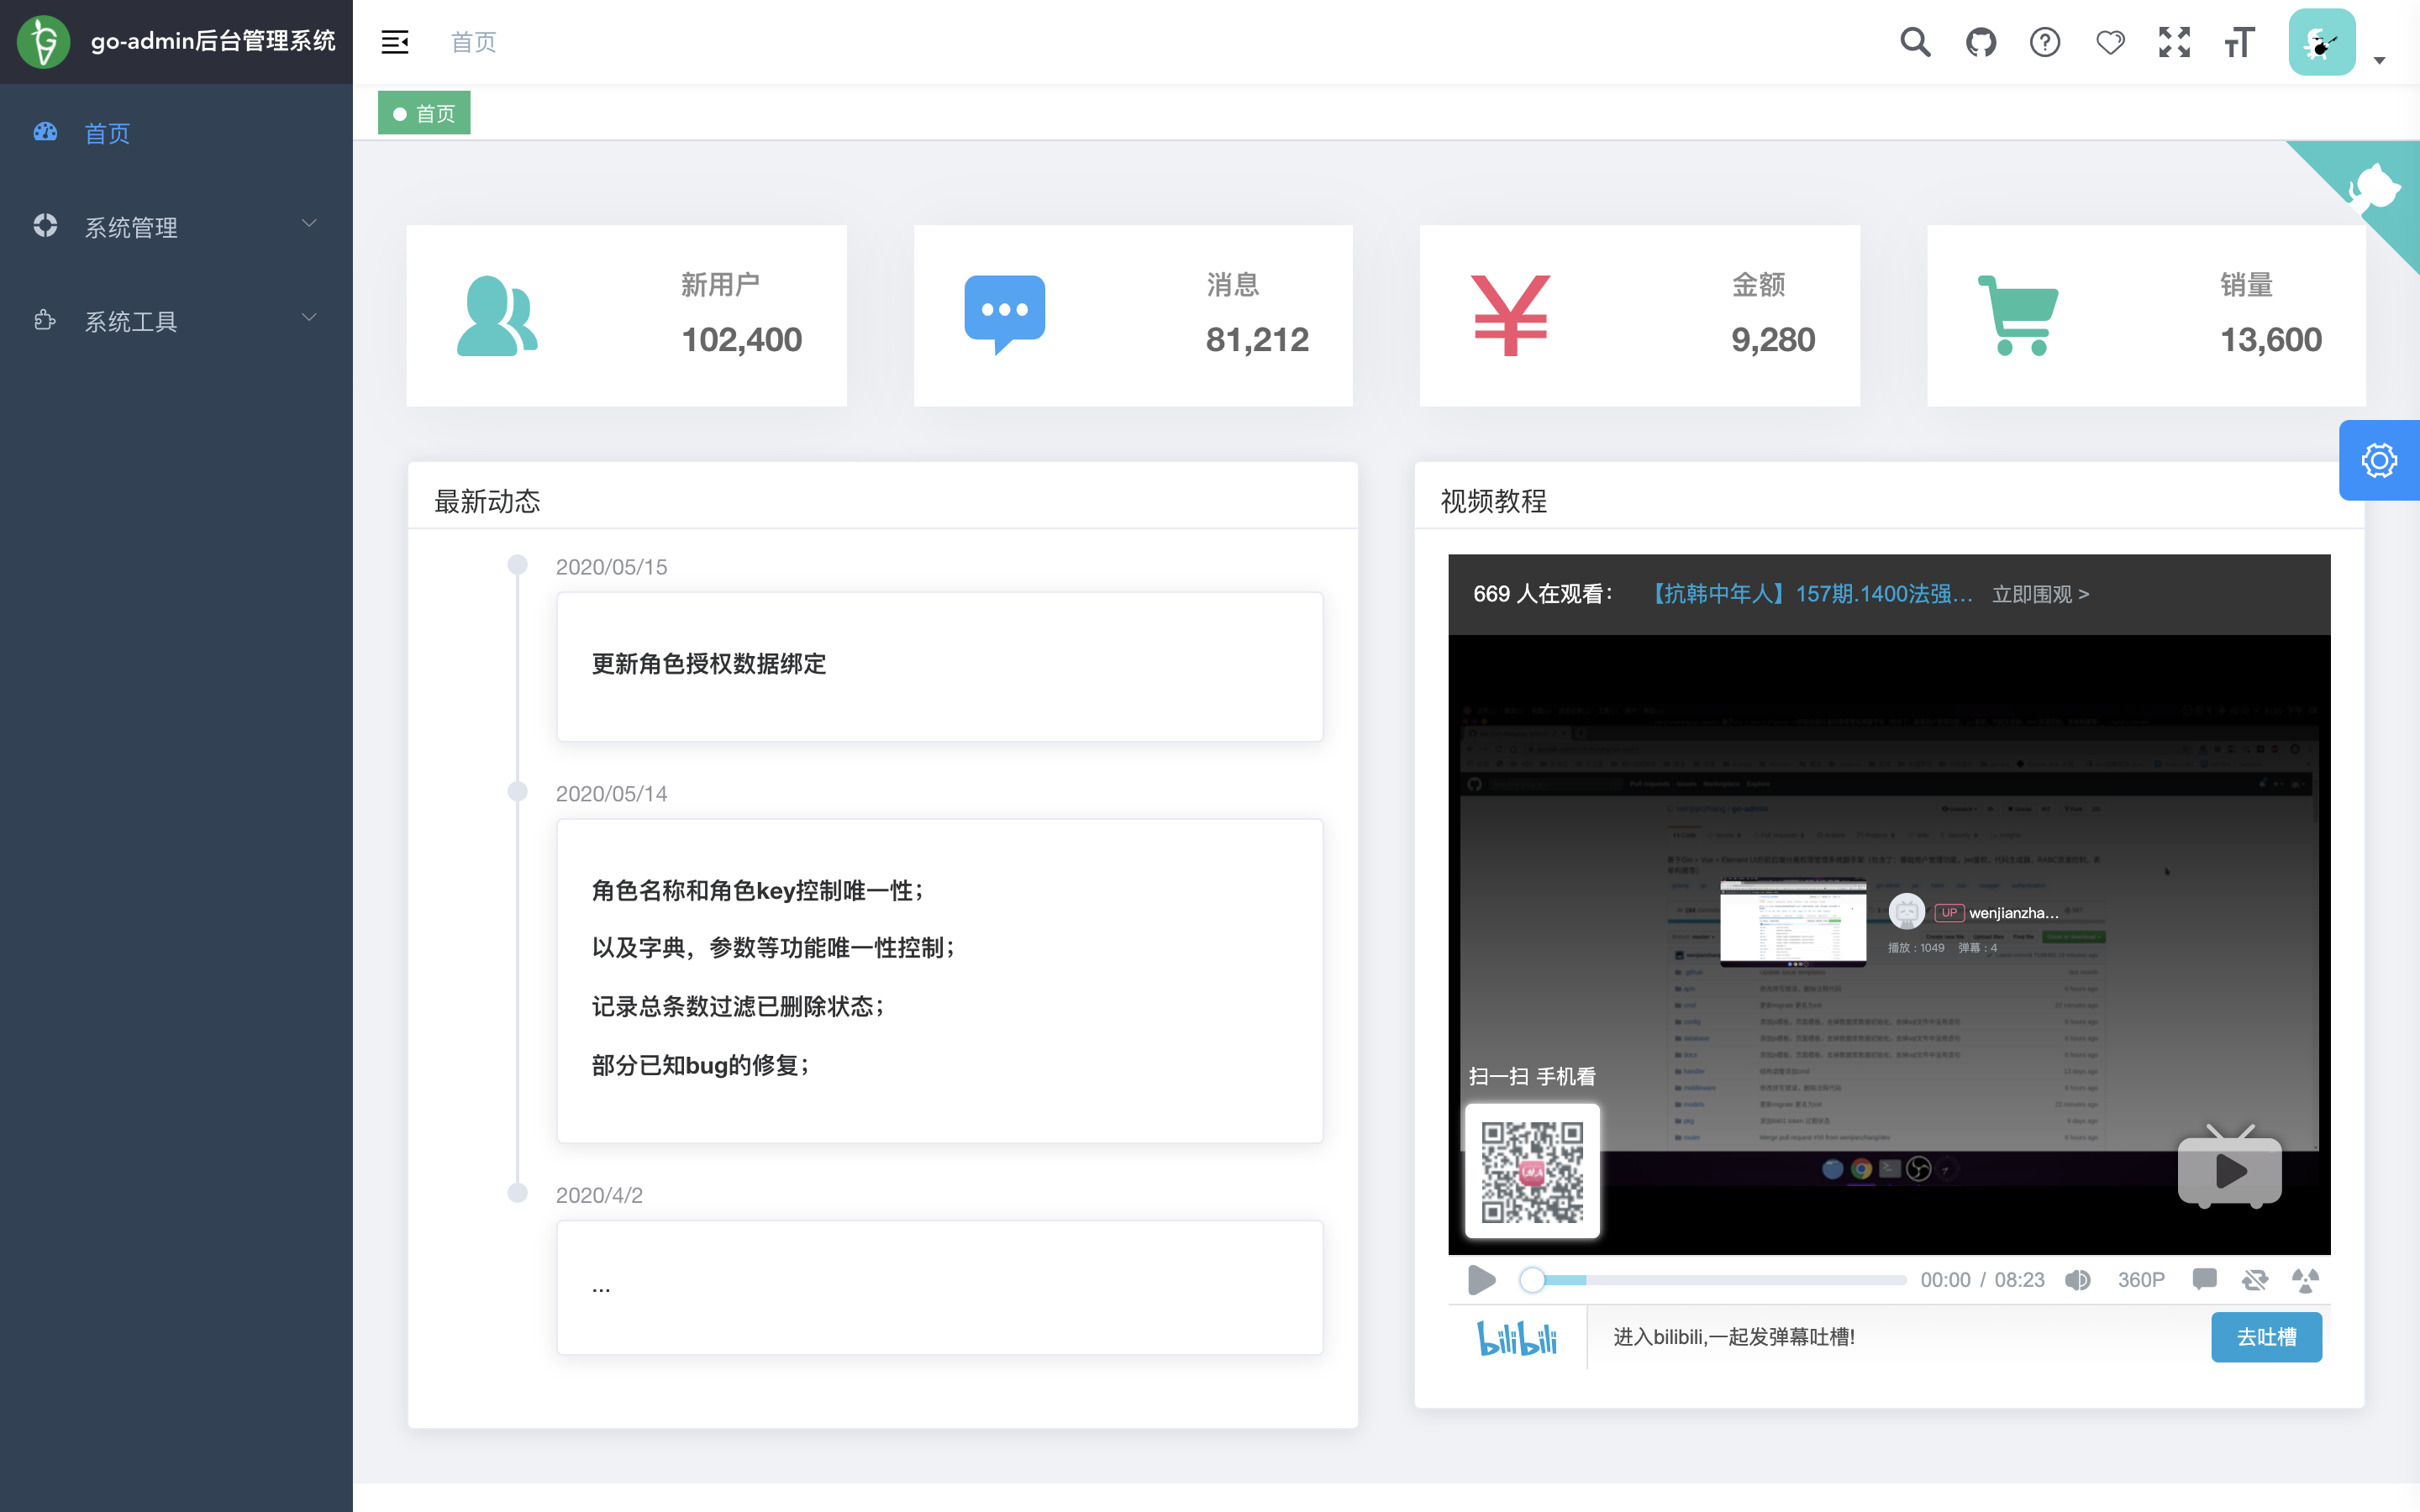Image resolution: width=2420 pixels, height=1512 pixels.
Task: Toggle danmaku comments icon in player
Action: (x=2204, y=1280)
